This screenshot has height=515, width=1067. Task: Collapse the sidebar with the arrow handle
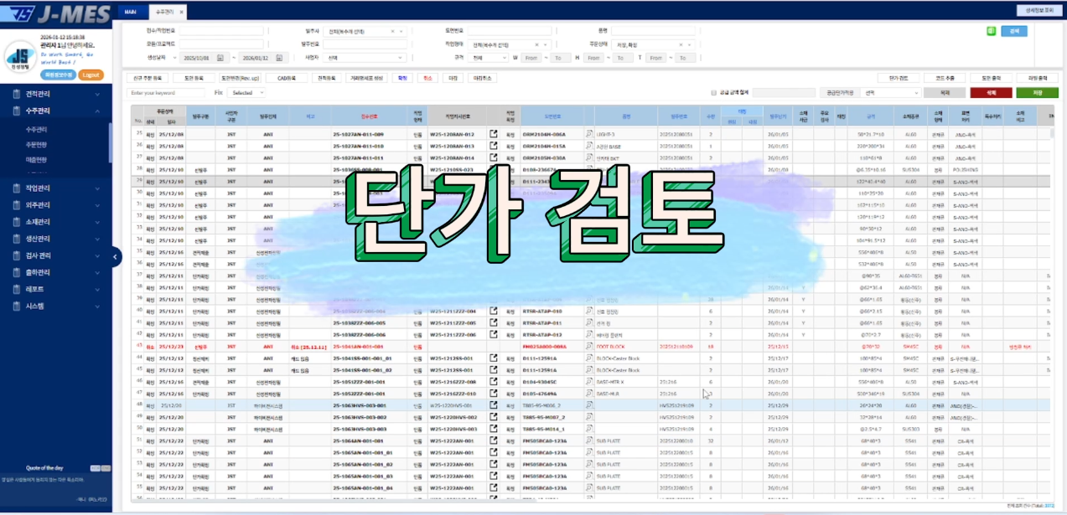click(x=117, y=257)
